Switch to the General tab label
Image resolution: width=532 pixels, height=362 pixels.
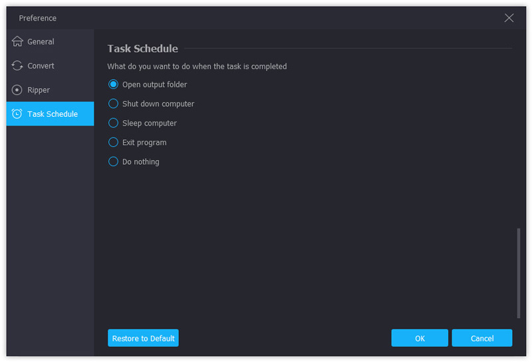coord(41,42)
